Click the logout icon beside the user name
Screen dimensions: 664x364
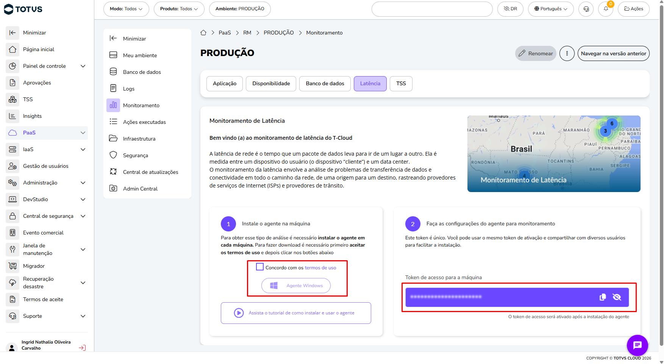point(82,348)
